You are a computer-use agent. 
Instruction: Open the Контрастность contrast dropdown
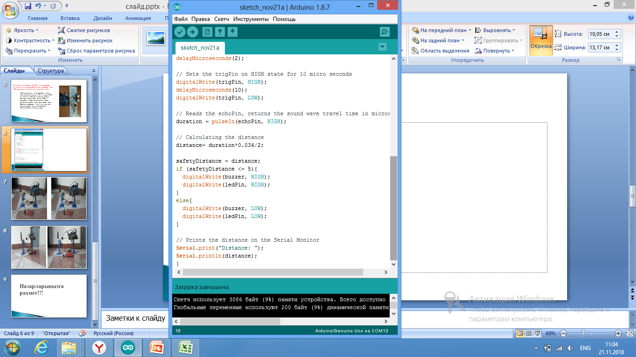(x=31, y=40)
